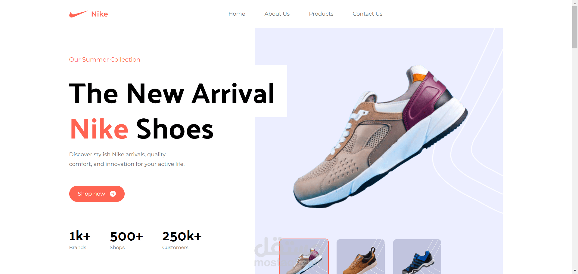This screenshot has height=274, width=578.
Task: Select the blue and black shoe thumbnail
Action: (417, 257)
